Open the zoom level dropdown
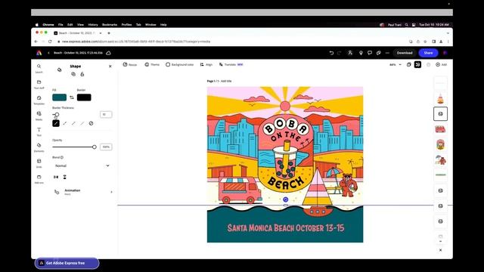This screenshot has width=484, height=272. tap(396, 65)
